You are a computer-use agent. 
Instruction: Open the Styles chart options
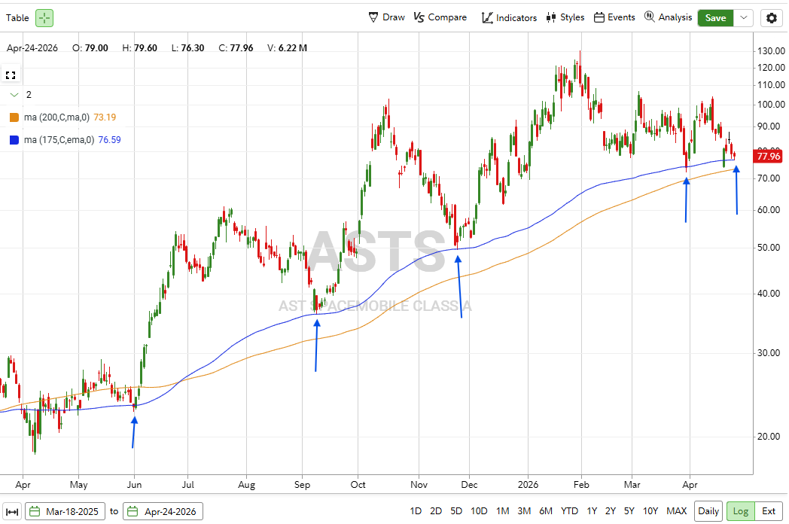pos(565,17)
